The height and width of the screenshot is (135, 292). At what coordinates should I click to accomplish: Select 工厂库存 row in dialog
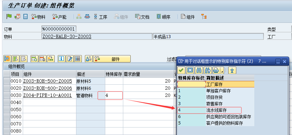point(216,84)
